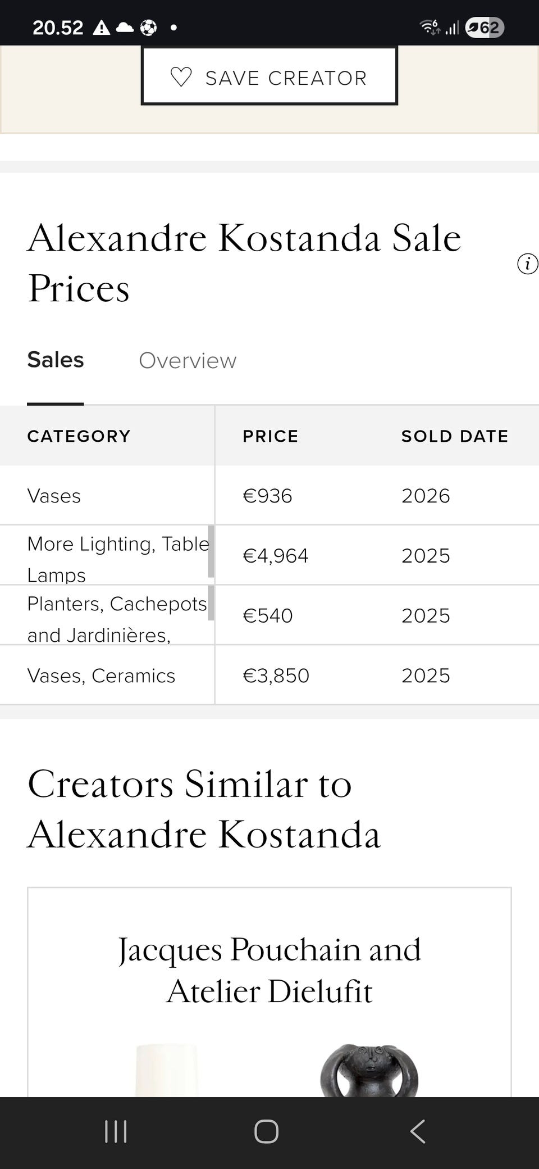The image size is (539, 1169).
Task: Tap the heart icon on Save Creator
Action: pyautogui.click(x=181, y=77)
